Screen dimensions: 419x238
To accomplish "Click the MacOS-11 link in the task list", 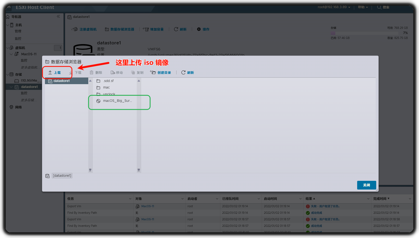I will click(x=148, y=206).
